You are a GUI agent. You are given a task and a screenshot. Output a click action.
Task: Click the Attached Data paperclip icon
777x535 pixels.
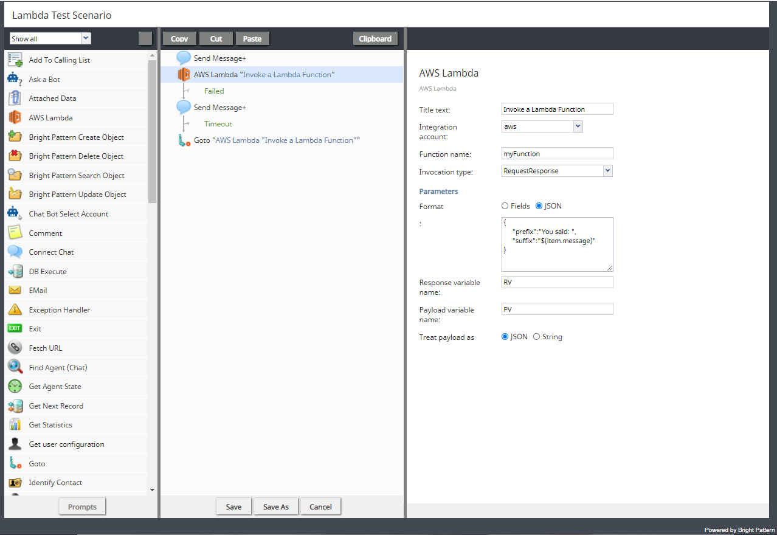[x=15, y=98]
